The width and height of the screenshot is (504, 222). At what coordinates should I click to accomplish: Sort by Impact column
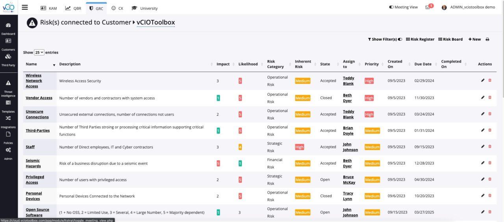pyautogui.click(x=224, y=64)
